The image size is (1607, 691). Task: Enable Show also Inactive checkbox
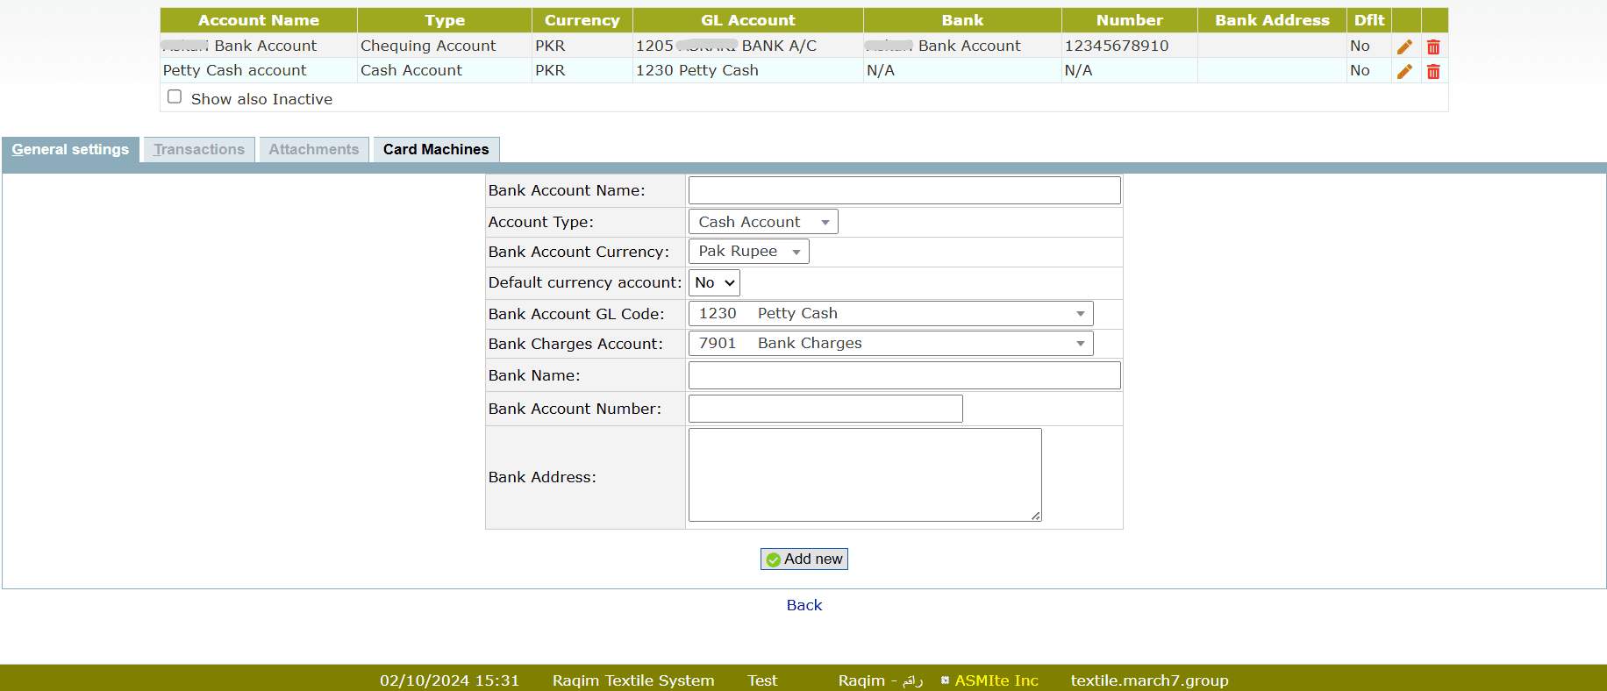coord(175,97)
